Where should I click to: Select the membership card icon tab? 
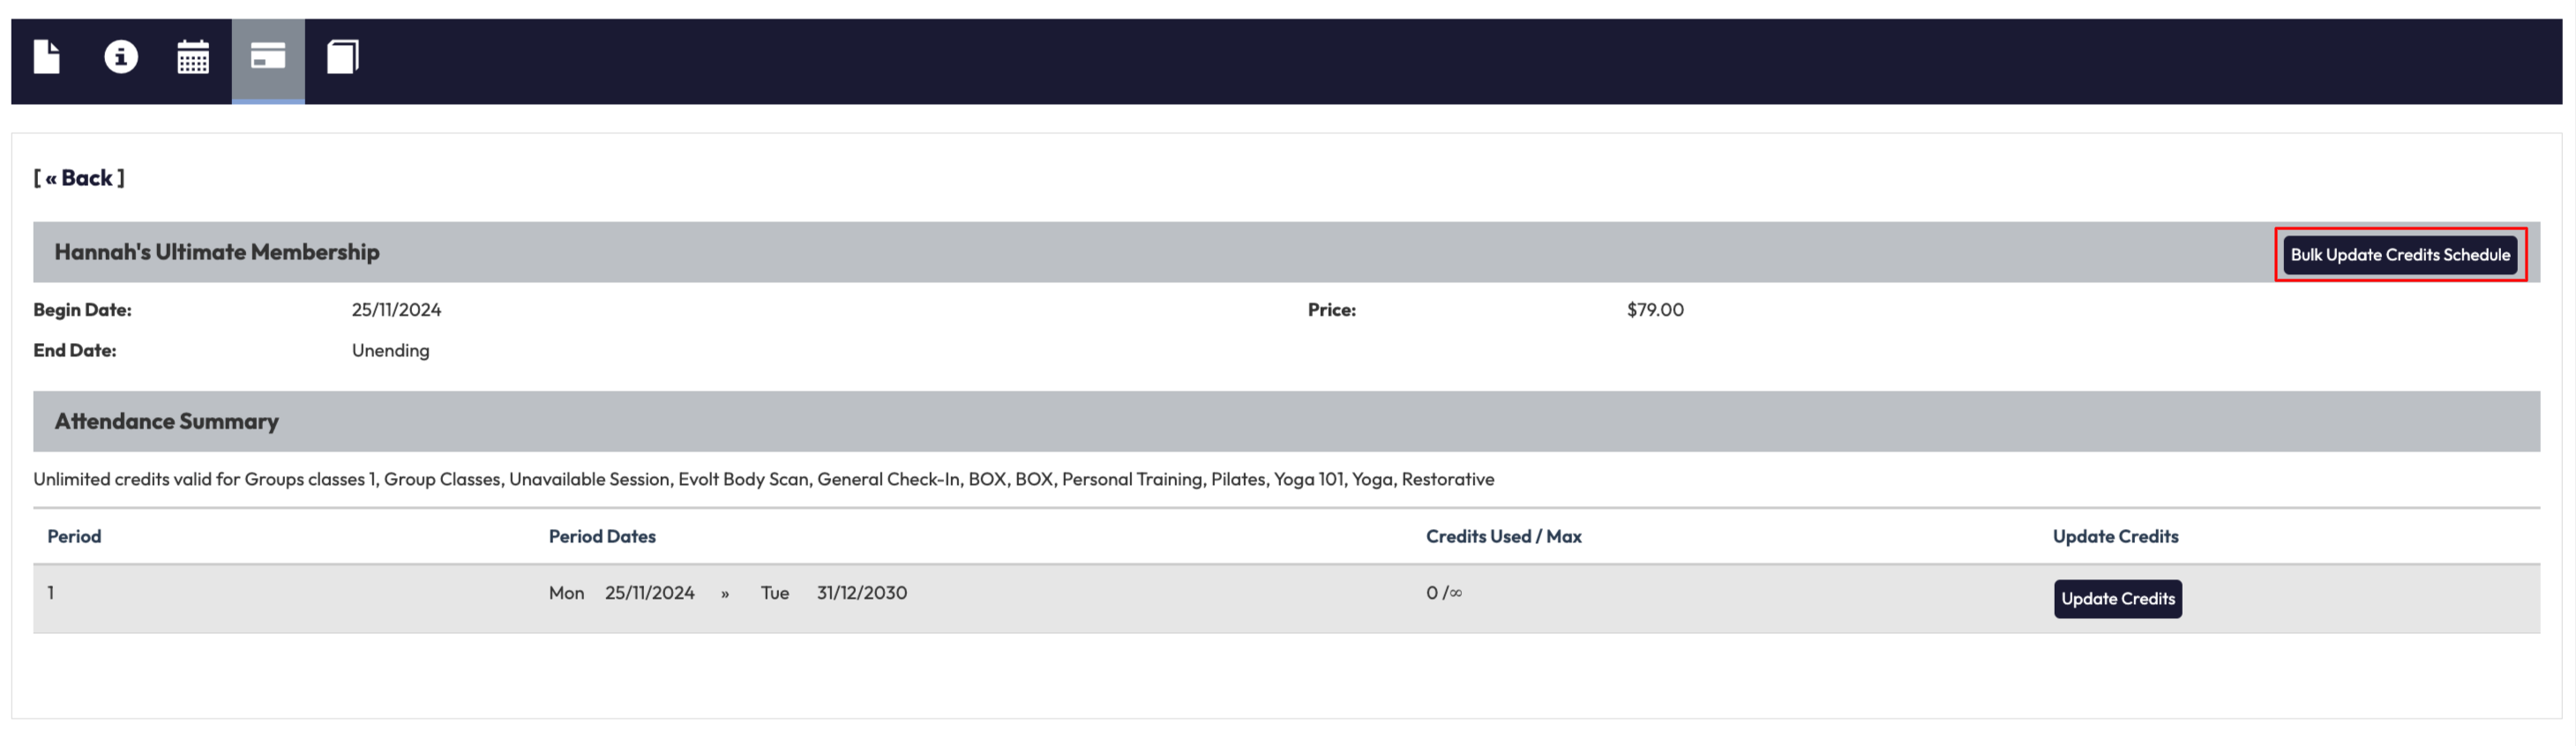point(268,57)
